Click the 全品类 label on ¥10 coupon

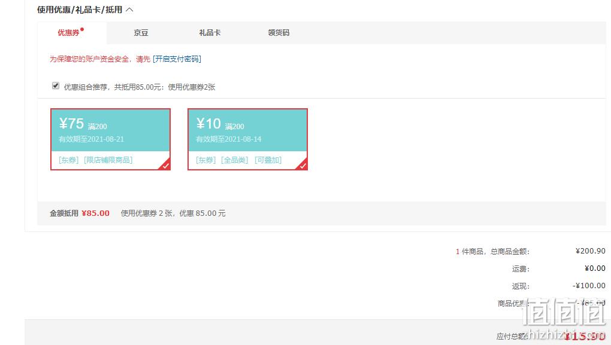coord(235,160)
